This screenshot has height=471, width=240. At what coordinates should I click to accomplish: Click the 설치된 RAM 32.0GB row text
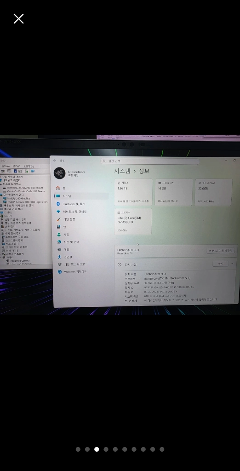coord(159,283)
